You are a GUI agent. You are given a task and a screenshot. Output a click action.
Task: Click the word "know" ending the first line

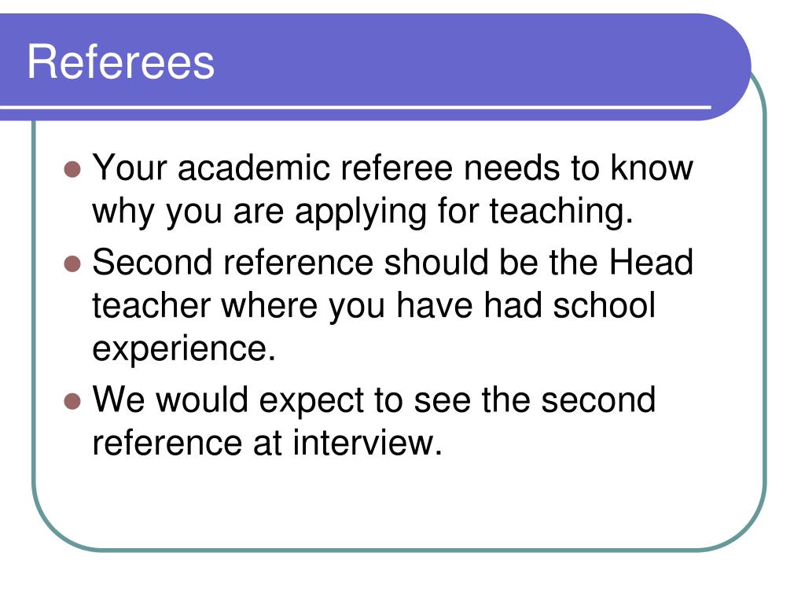coord(651,168)
